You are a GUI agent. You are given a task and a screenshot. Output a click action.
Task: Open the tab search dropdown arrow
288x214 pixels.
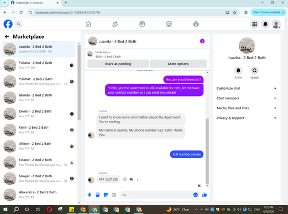[5, 3]
